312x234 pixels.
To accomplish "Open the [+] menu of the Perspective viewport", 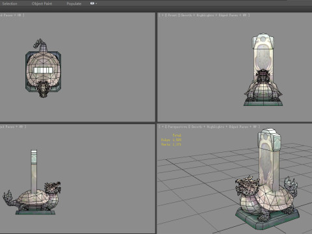I will click(x=162, y=127).
